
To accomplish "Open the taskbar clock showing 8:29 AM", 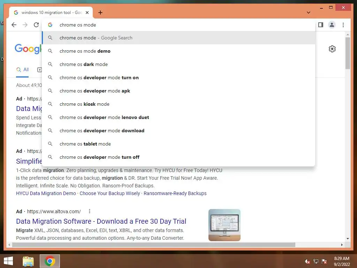I will pyautogui.click(x=342, y=261).
